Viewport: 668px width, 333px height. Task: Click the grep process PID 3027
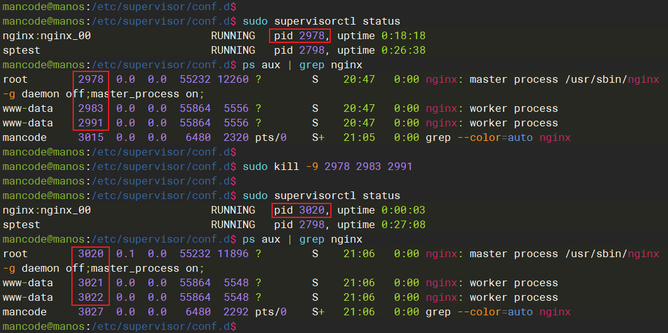click(91, 312)
